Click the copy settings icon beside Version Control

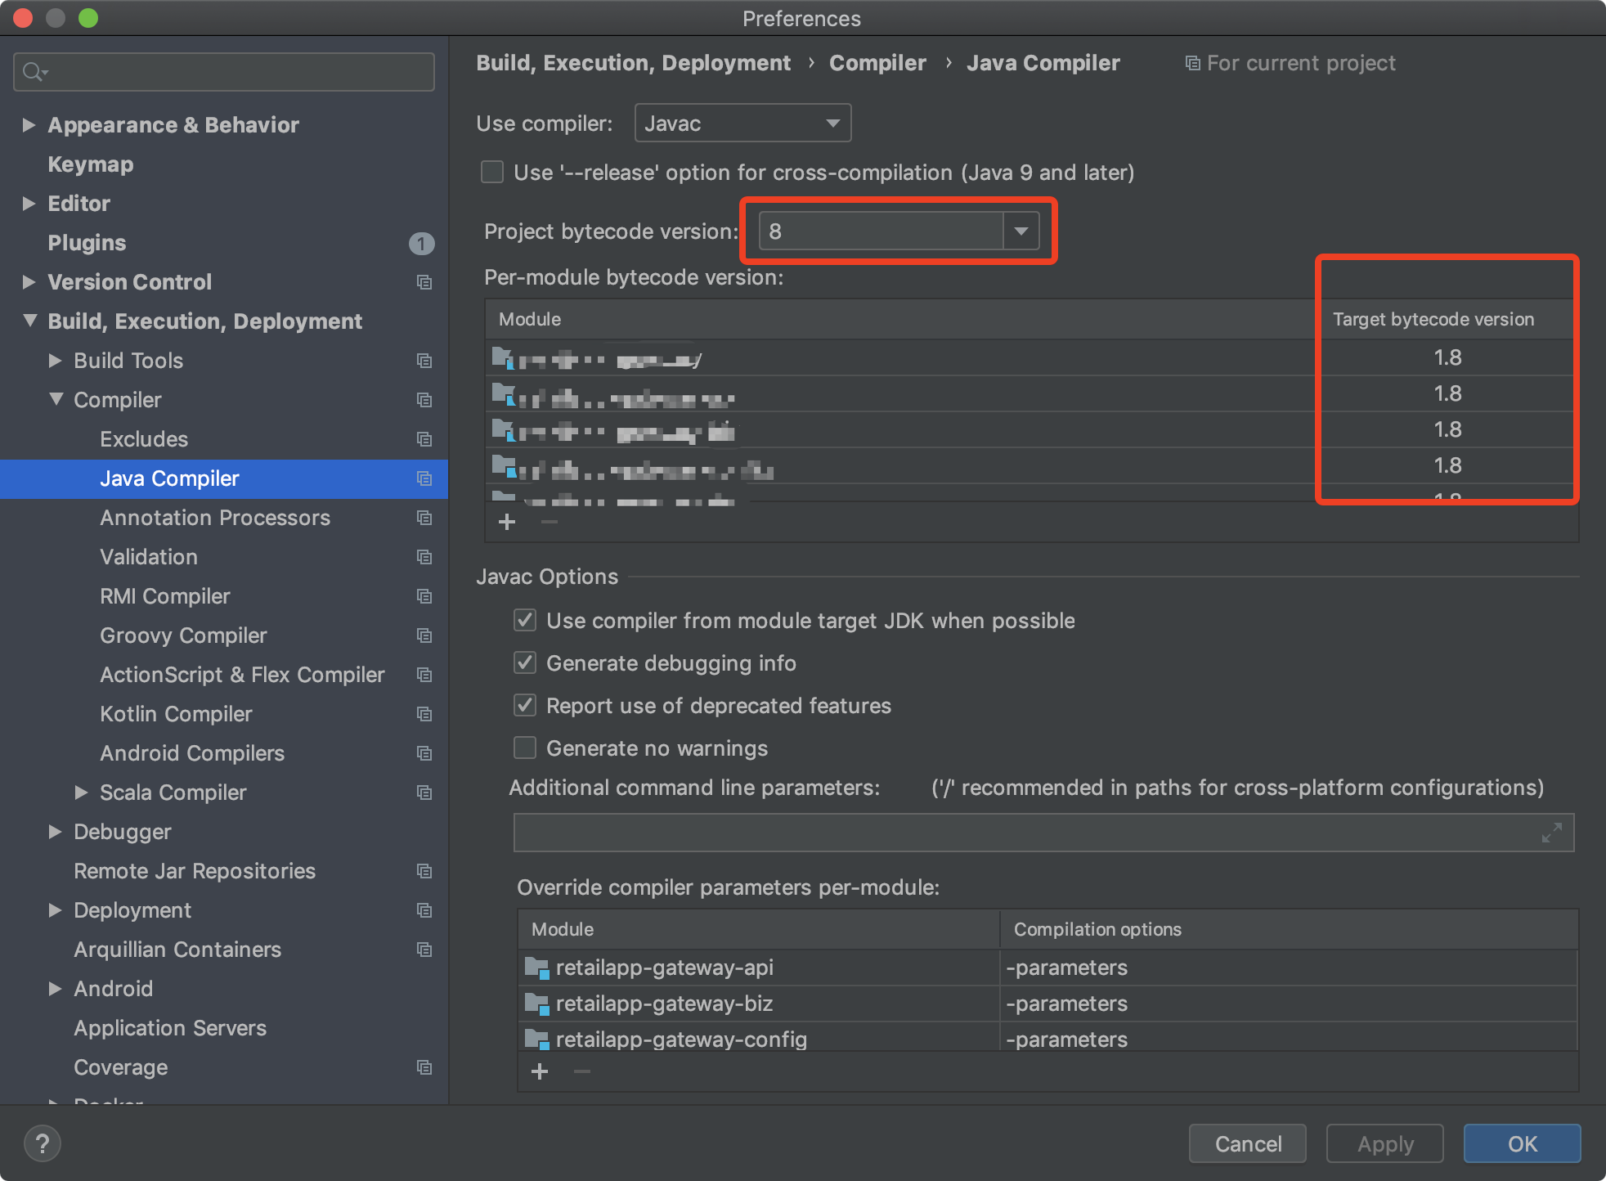tap(424, 282)
